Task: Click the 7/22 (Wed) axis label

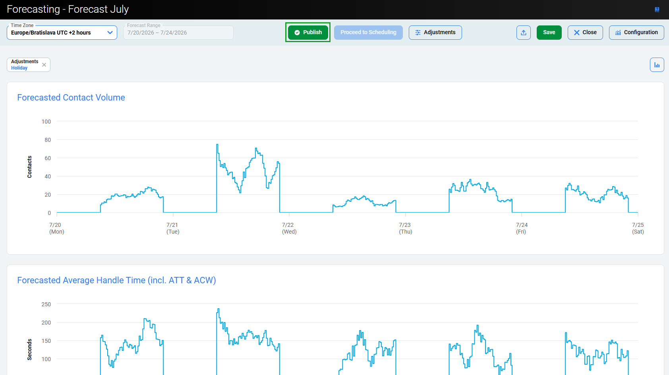Action: click(289, 228)
